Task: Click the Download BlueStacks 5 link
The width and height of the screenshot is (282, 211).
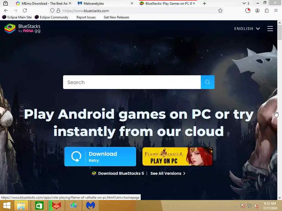Action: click(x=118, y=173)
